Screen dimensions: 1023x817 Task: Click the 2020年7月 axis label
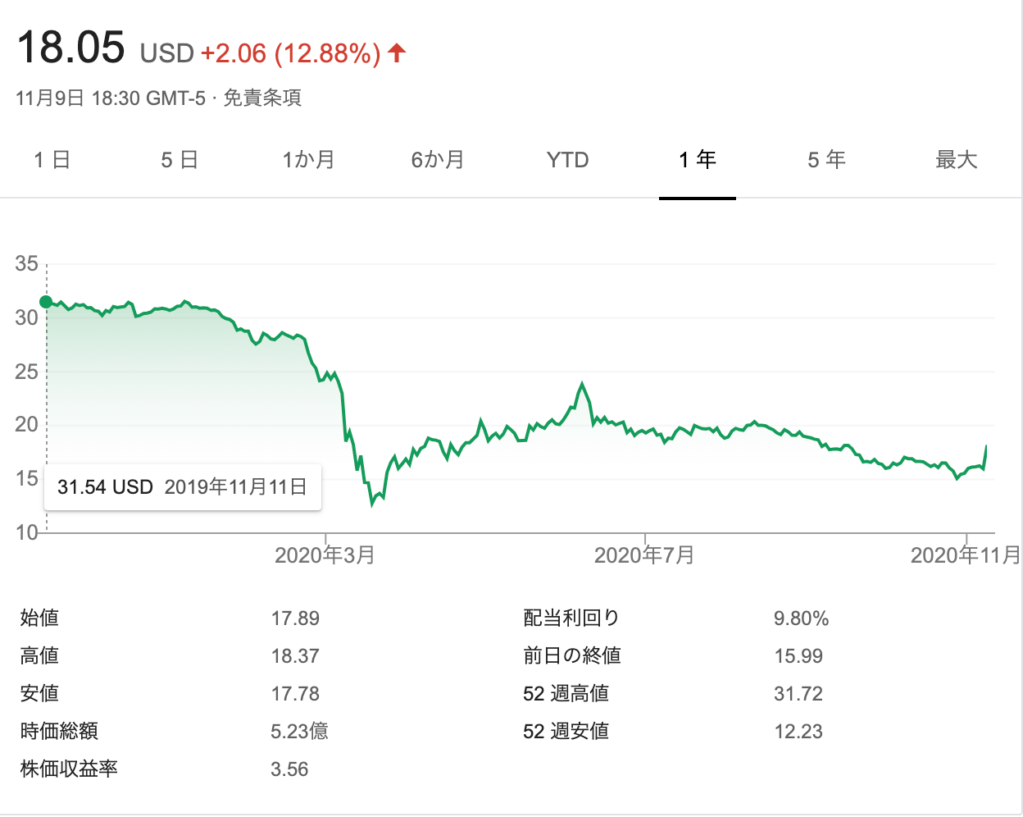(x=644, y=555)
